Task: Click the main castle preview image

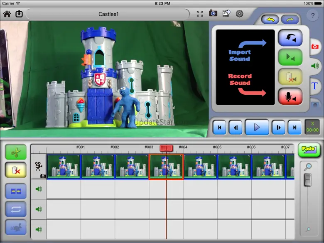Action: (x=104, y=79)
